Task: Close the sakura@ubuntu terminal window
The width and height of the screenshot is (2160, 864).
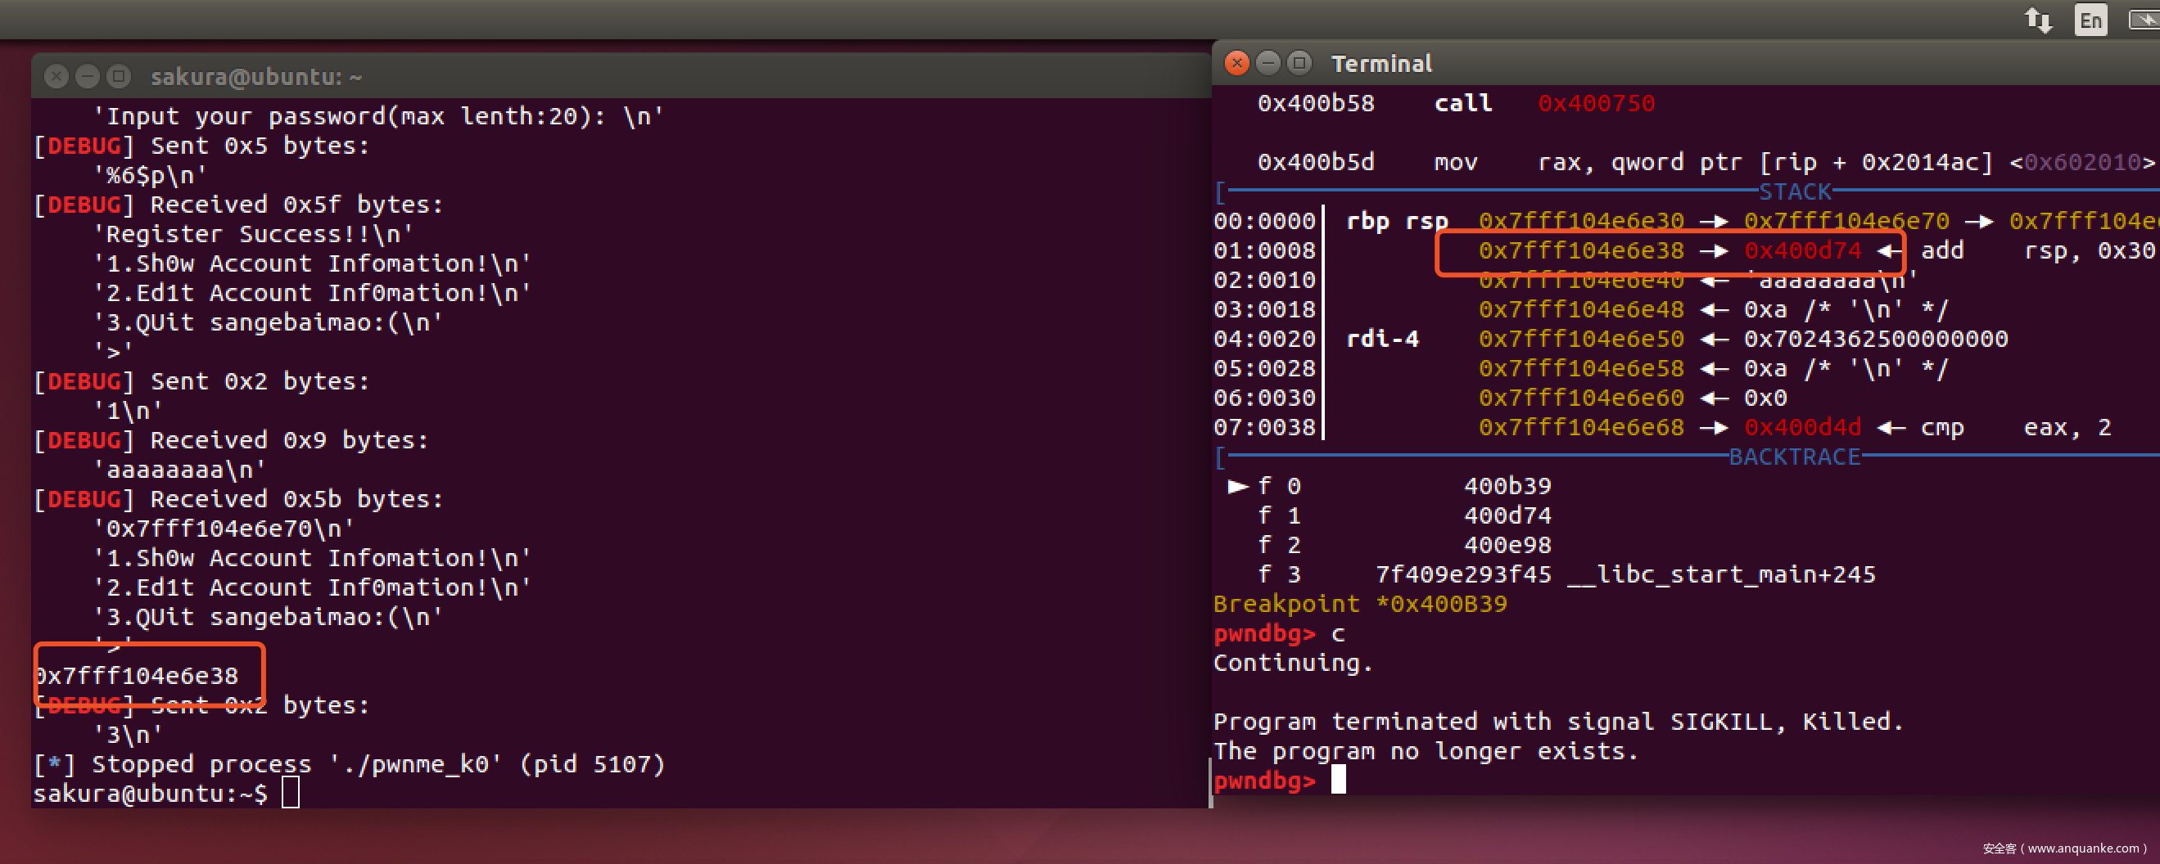Action: 56,77
